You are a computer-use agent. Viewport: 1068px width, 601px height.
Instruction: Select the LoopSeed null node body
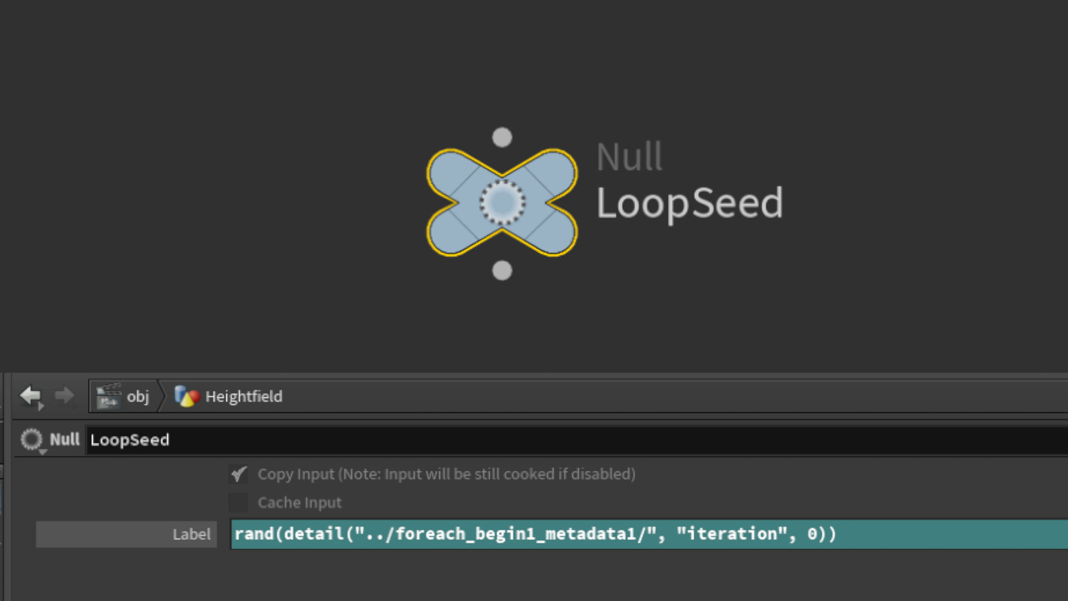(502, 203)
